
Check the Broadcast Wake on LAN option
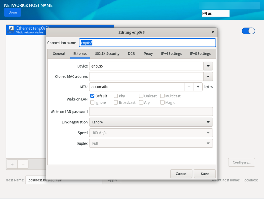pos(116,102)
